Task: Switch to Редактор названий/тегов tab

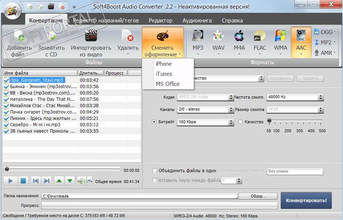Action: (106, 21)
